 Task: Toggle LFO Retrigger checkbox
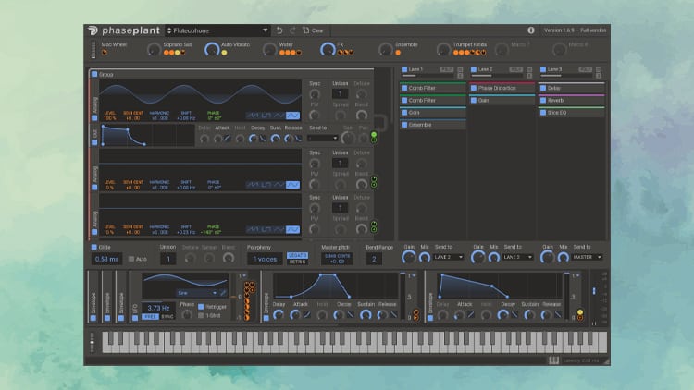point(201,307)
